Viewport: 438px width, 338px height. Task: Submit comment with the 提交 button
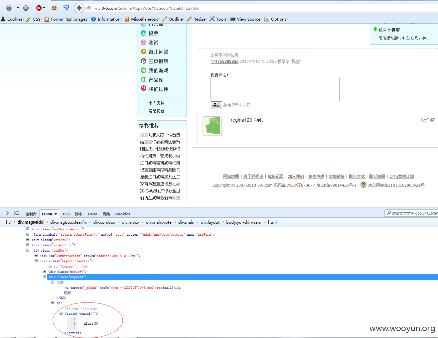click(x=216, y=105)
